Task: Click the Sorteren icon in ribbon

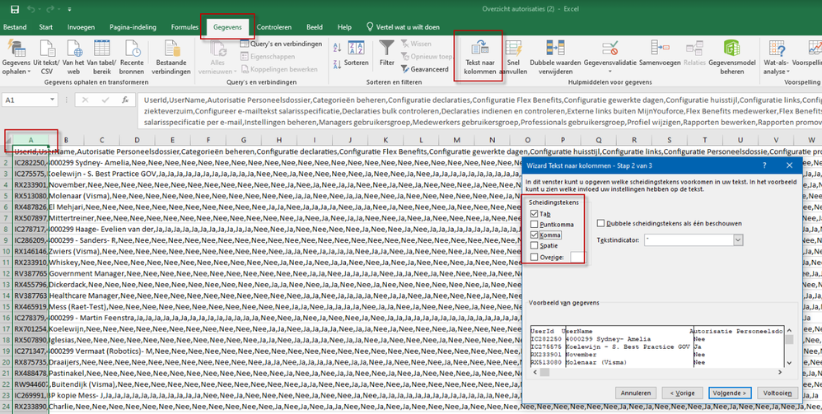Action: [356, 49]
